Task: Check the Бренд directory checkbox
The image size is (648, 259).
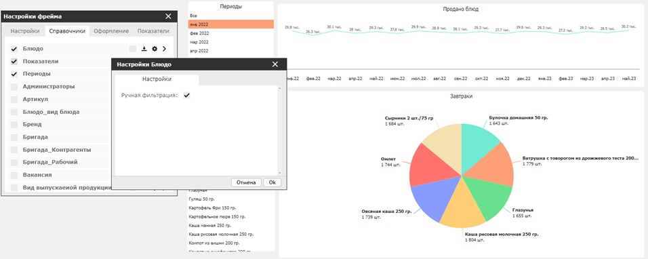Action: 14,125
